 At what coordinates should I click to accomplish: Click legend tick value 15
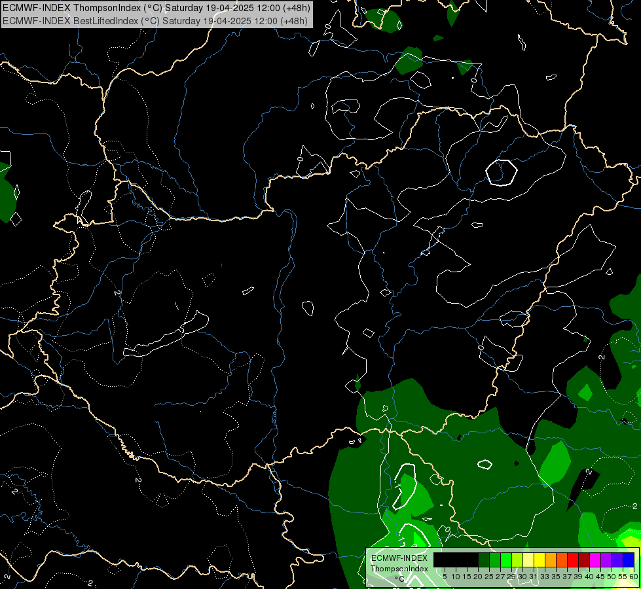pyautogui.click(x=467, y=577)
